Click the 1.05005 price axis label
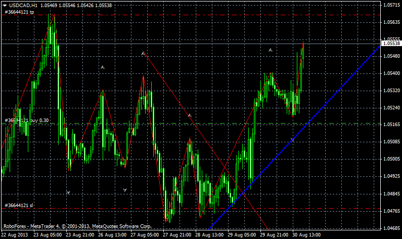 coord(391,159)
